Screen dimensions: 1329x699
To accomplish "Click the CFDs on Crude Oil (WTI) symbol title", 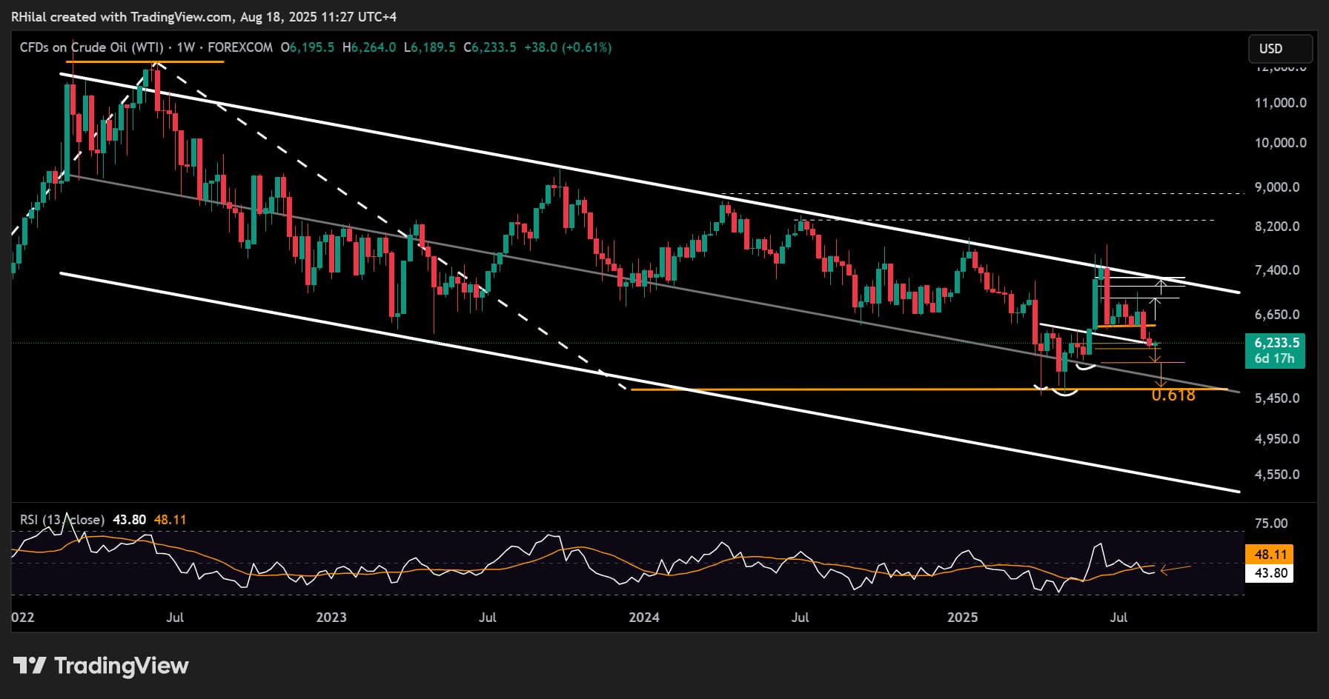I will [x=91, y=47].
